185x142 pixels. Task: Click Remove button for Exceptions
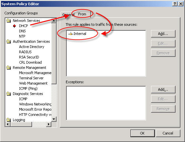163,109
